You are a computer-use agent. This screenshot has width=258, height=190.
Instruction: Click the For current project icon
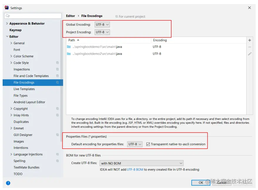pyautogui.click(x=116, y=16)
